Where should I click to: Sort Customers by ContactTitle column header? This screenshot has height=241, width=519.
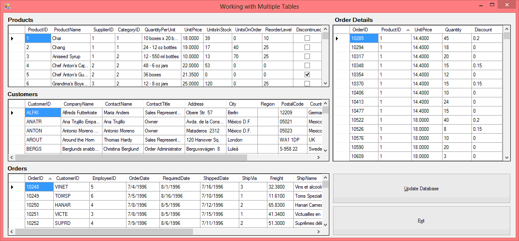(164, 104)
